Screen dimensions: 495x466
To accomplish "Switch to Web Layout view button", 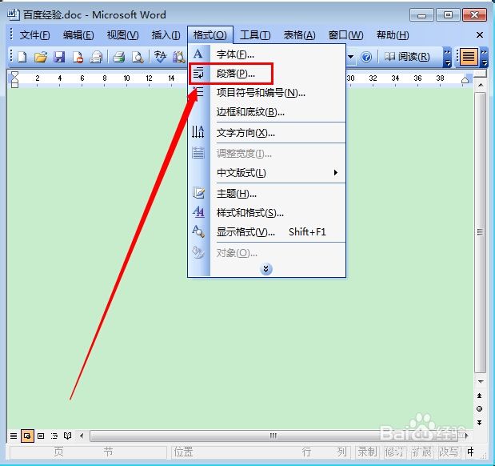I will tap(27, 436).
